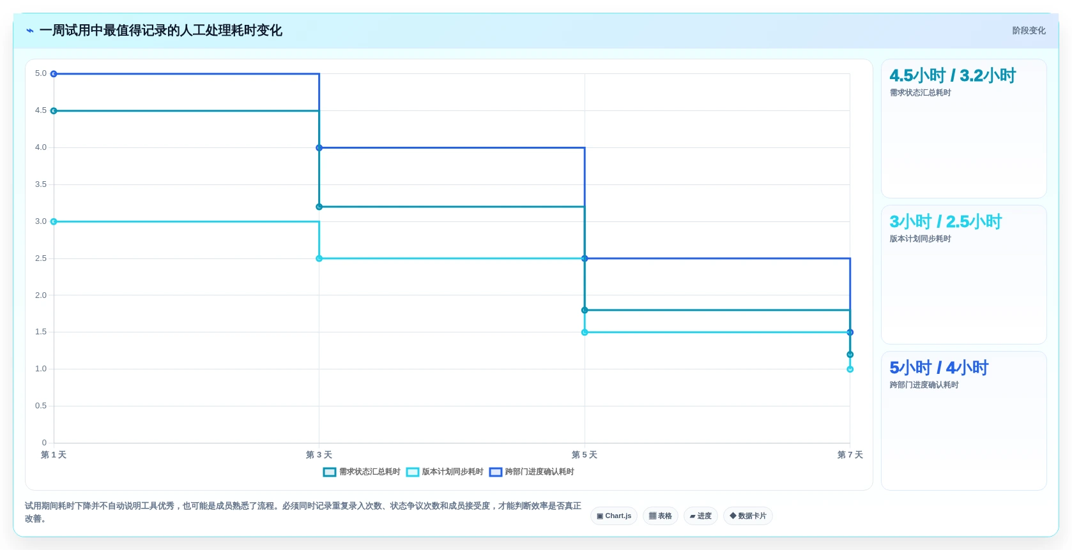Click the 3小时 / 2.5小时 card value
The width and height of the screenshot is (1072, 550).
pyautogui.click(x=946, y=221)
